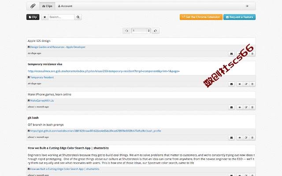The width and height of the screenshot is (282, 176).
Task: View the git bash clip
Action: tap(240, 138)
